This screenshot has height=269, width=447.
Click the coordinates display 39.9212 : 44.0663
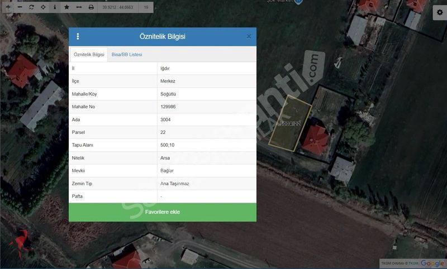click(x=118, y=7)
